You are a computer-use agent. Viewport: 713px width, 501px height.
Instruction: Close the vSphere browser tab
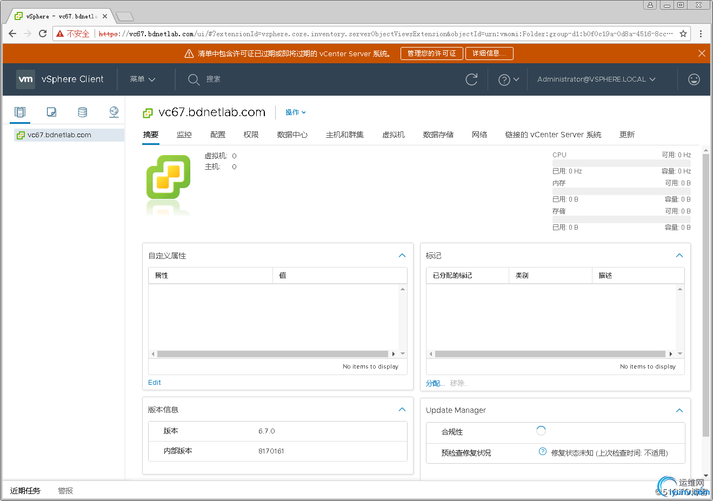[105, 16]
